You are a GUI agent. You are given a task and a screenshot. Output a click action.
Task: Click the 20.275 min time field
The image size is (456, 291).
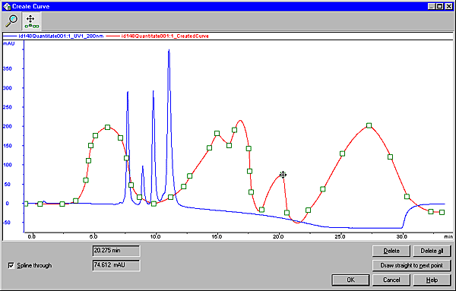click(116, 251)
